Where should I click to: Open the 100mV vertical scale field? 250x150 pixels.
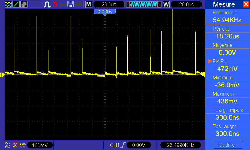40,145
